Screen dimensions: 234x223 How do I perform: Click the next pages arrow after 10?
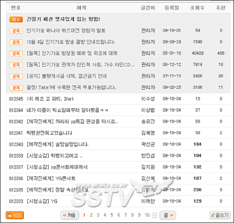pyautogui.click(x=154, y=215)
